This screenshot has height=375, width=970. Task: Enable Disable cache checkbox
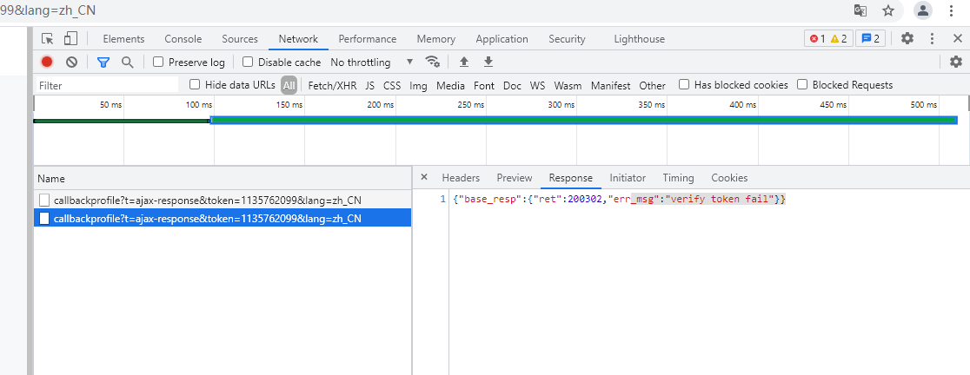248,62
